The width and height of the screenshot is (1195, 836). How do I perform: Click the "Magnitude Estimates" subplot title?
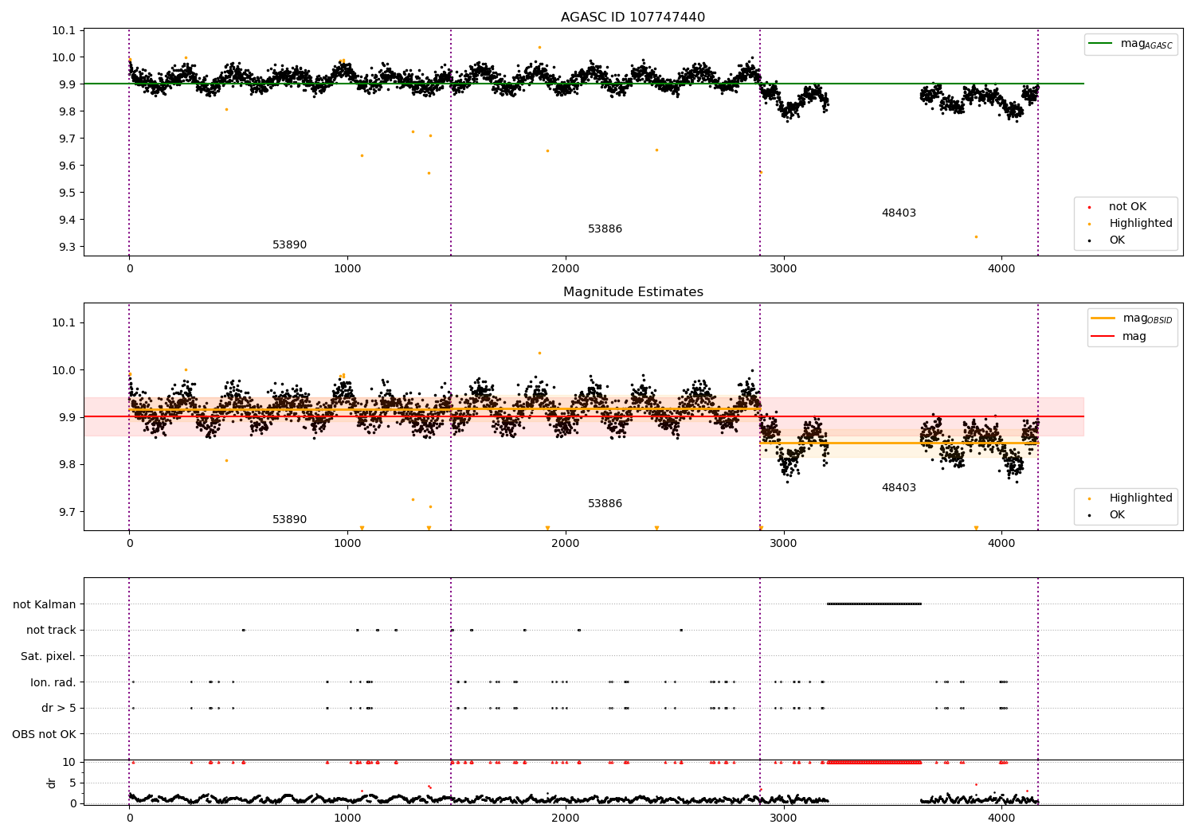[633, 292]
